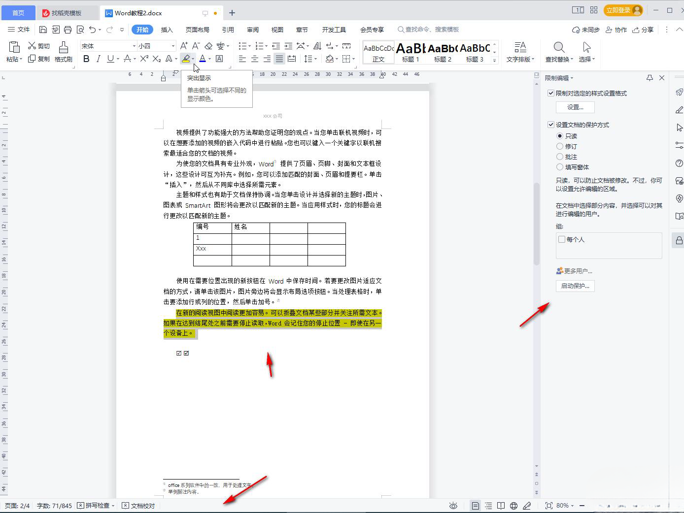The height and width of the screenshot is (513, 684).
Task: Expand the highlight color dropdown arrow
Action: pyautogui.click(x=193, y=59)
